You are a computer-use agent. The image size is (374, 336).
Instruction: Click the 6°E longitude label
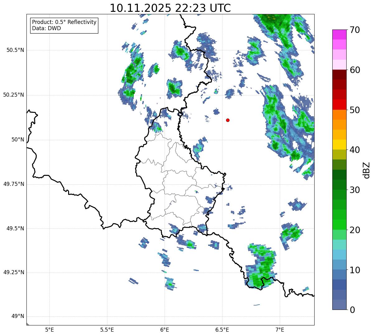[x=165, y=329]
